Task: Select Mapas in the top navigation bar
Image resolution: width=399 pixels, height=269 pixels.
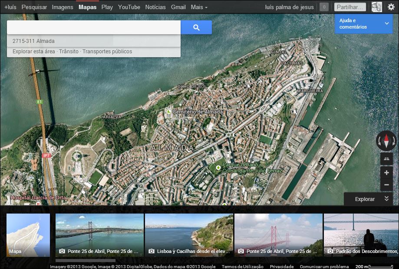Action: click(87, 6)
